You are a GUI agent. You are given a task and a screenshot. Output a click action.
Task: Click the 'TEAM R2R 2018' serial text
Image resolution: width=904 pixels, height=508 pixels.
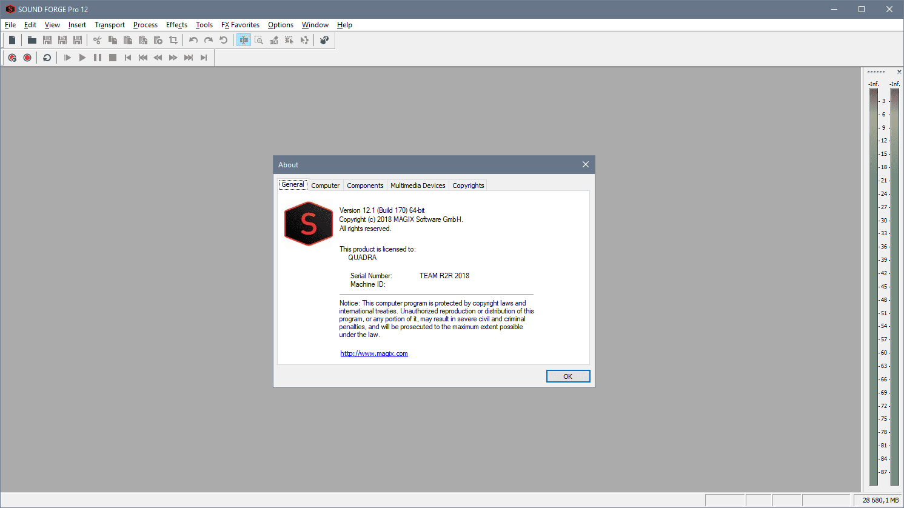pyautogui.click(x=444, y=276)
